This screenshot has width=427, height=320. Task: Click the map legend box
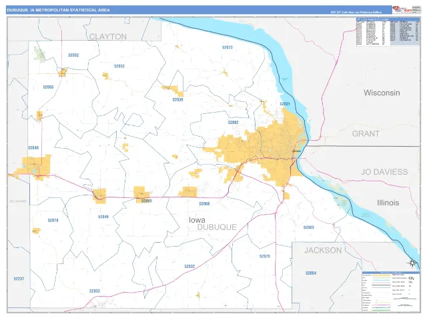[391, 291]
